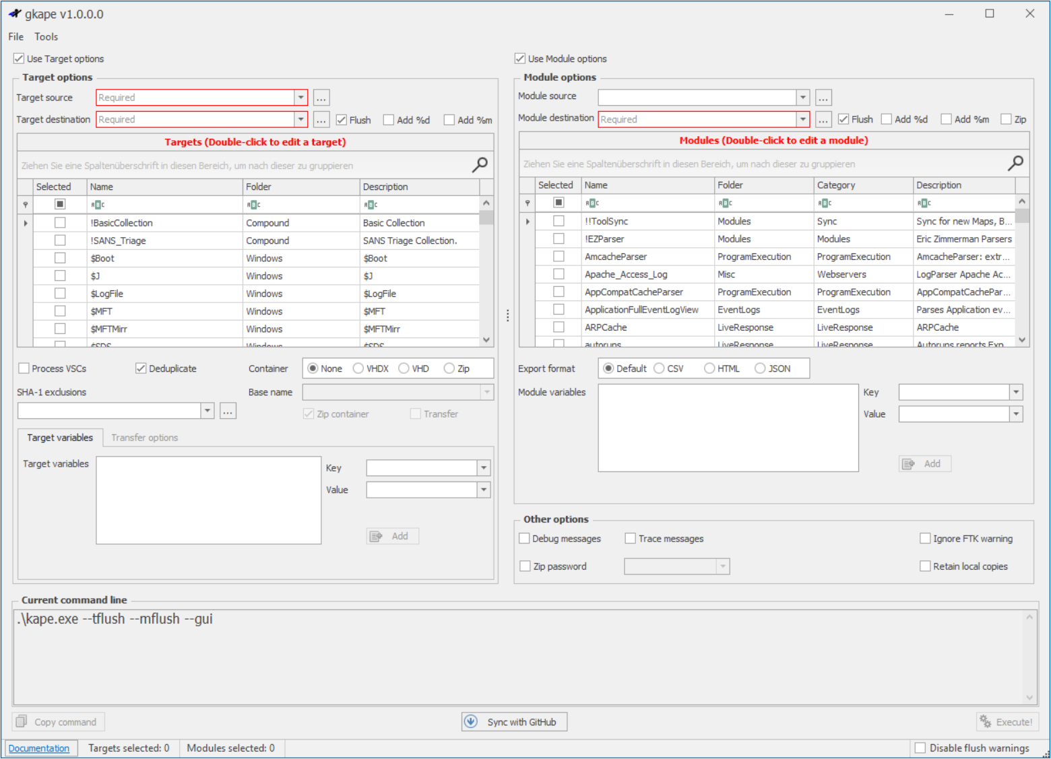Click the Category column filter icon in Modules

point(825,203)
